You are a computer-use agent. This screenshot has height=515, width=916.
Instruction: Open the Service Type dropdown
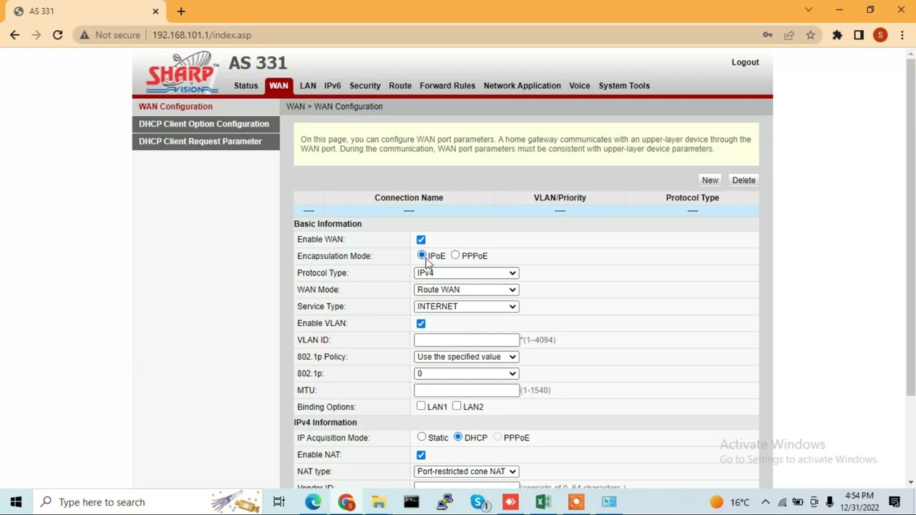click(466, 306)
